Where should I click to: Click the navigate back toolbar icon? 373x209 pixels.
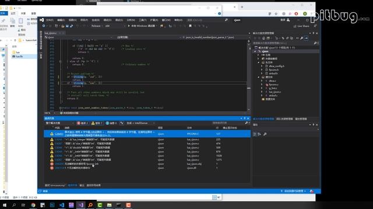44,26
